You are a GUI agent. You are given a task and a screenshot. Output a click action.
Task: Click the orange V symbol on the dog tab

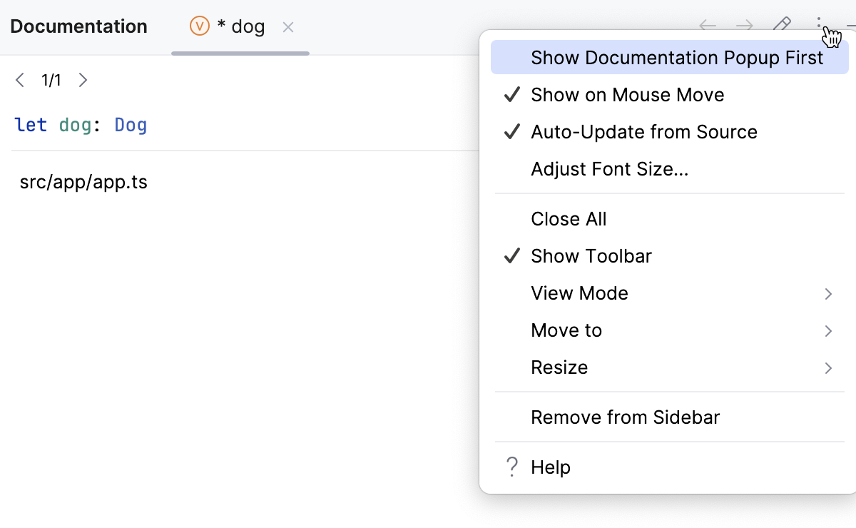tap(198, 26)
